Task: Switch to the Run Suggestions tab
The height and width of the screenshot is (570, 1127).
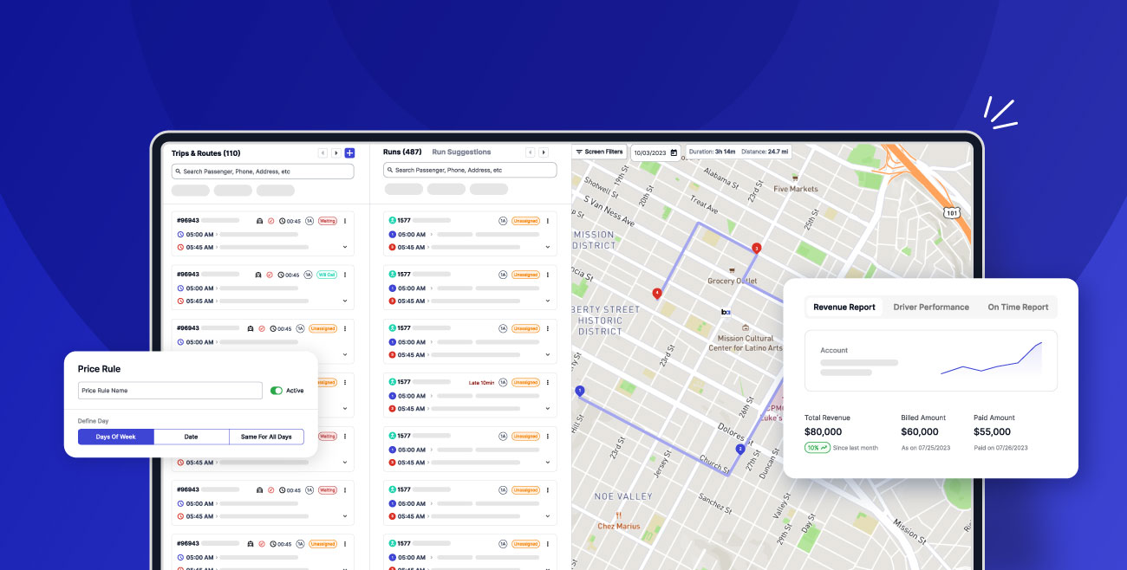Action: click(461, 152)
